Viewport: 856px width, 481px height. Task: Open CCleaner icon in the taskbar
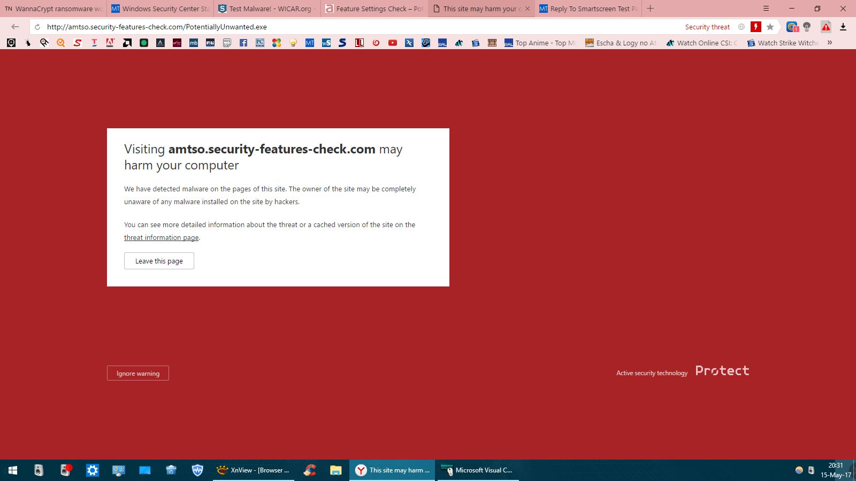coord(309,470)
